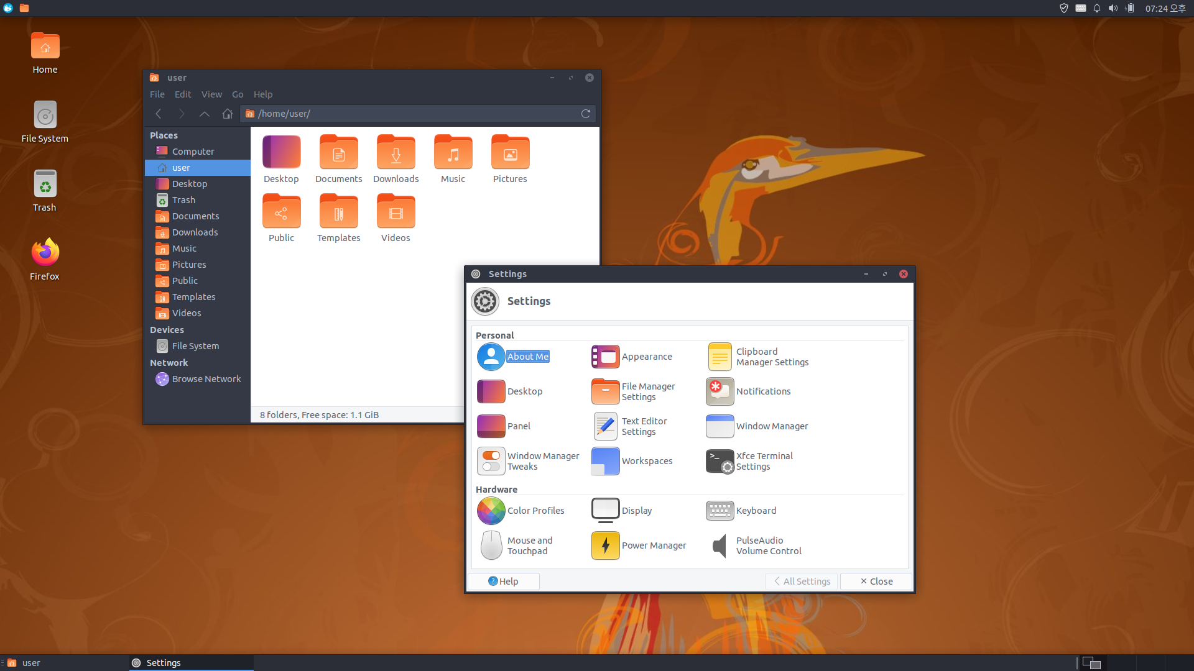
Task: Click the /home/user/ location field
Action: coord(410,114)
